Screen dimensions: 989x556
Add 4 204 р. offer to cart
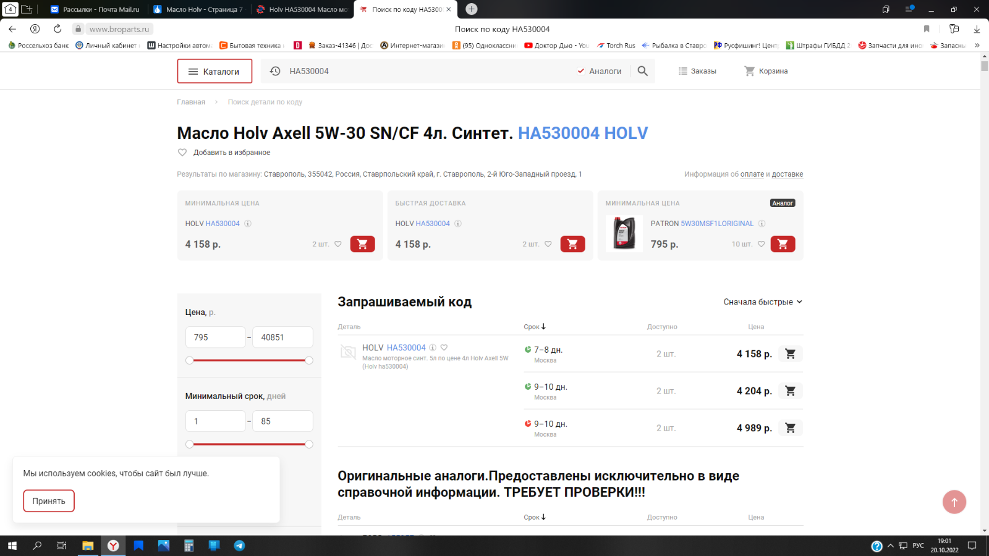(790, 391)
